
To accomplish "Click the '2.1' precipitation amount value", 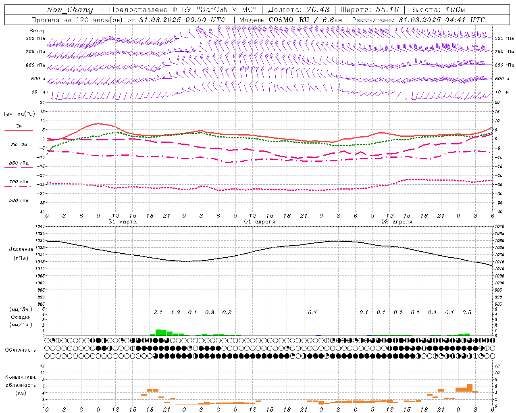I will tap(158, 312).
